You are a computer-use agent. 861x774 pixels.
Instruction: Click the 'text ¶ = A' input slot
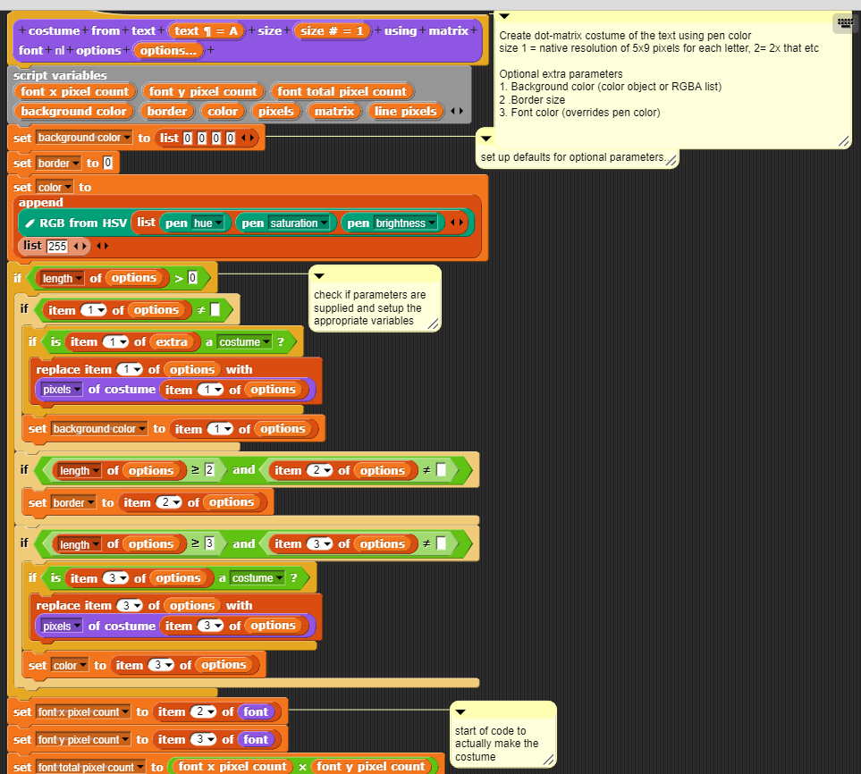coord(207,31)
